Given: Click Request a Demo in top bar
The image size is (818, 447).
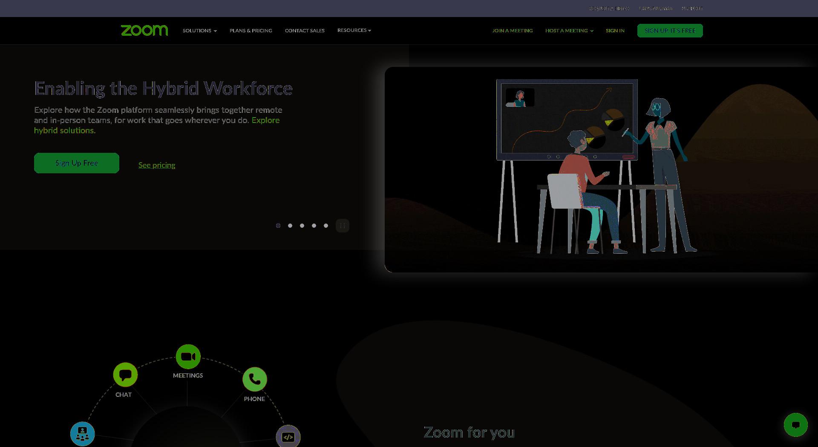Looking at the screenshot, I should pos(609,9).
